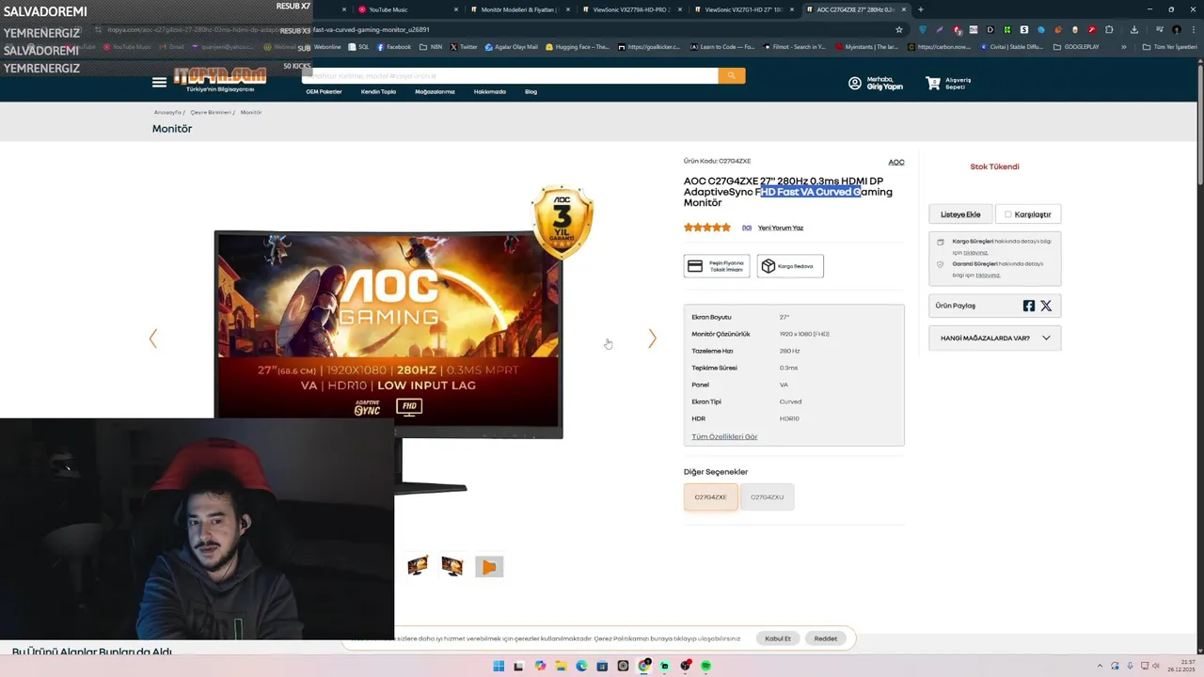Click Listeye Ekle button
The width and height of the screenshot is (1204, 677).
click(960, 214)
